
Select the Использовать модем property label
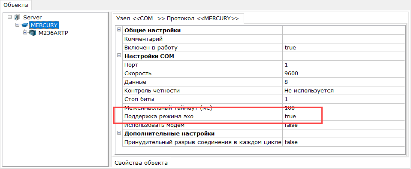[154, 125]
